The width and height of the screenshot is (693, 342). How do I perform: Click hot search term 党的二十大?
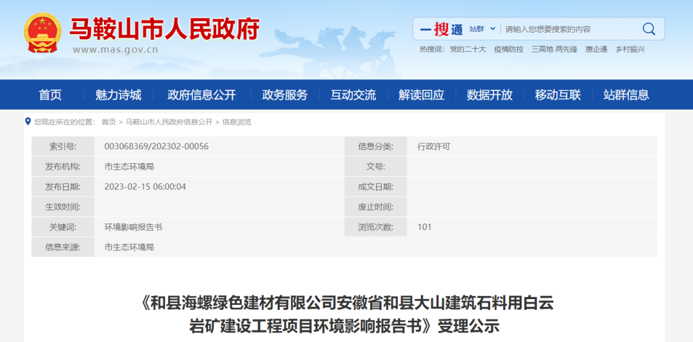pyautogui.click(x=468, y=49)
